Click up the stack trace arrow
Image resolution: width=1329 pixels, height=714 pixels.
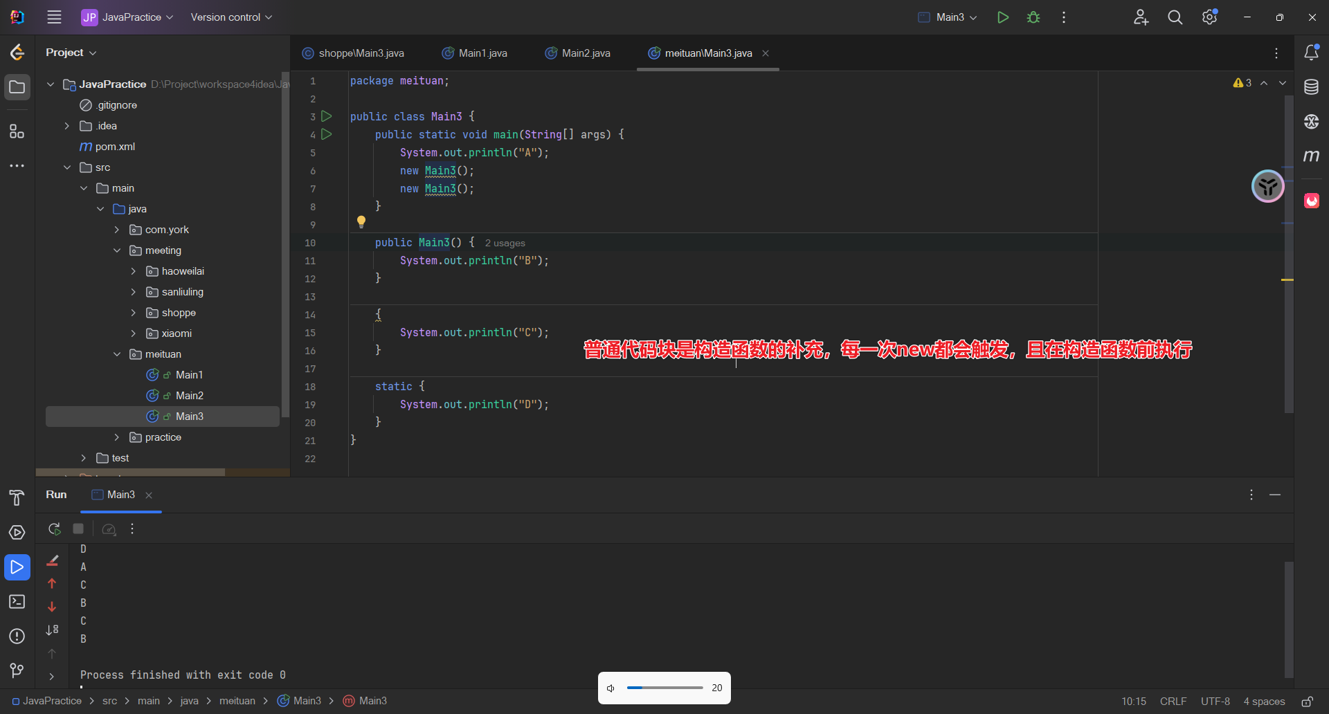tap(52, 584)
